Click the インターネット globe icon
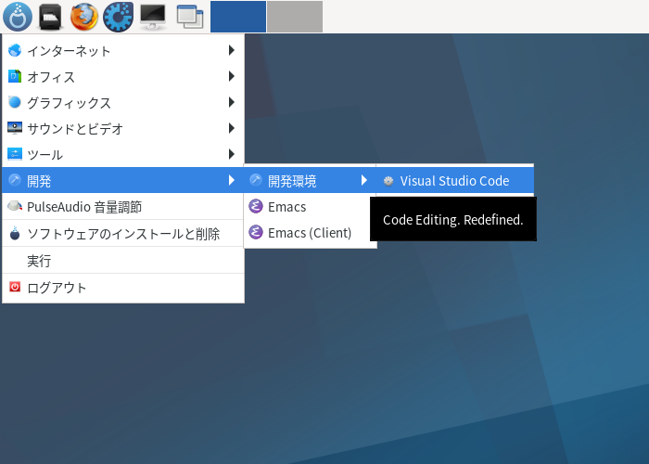This screenshot has height=464, width=649. (15, 50)
